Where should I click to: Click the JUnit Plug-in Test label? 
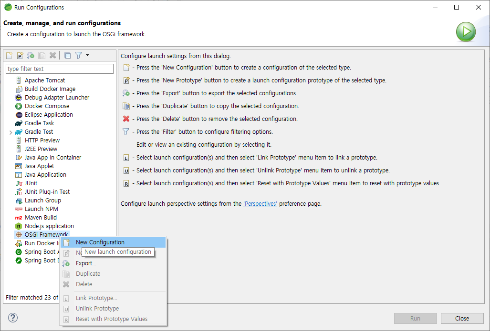coord(47,192)
